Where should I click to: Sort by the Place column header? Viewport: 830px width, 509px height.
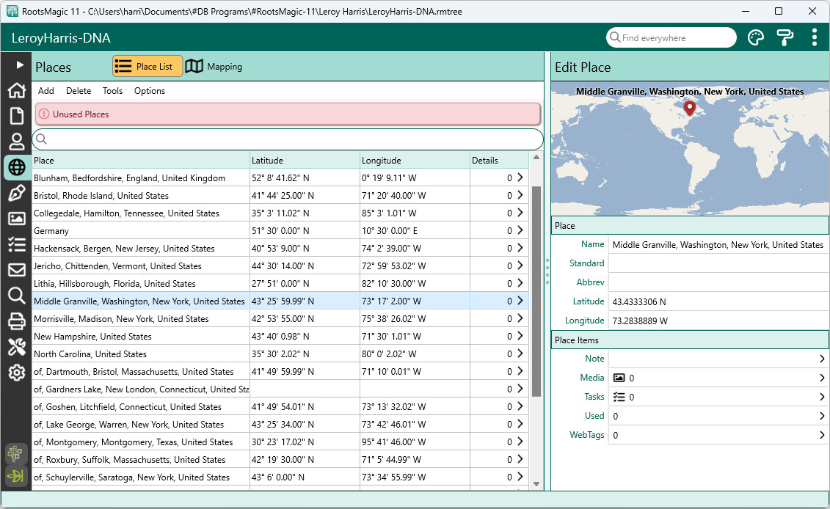[x=141, y=161]
